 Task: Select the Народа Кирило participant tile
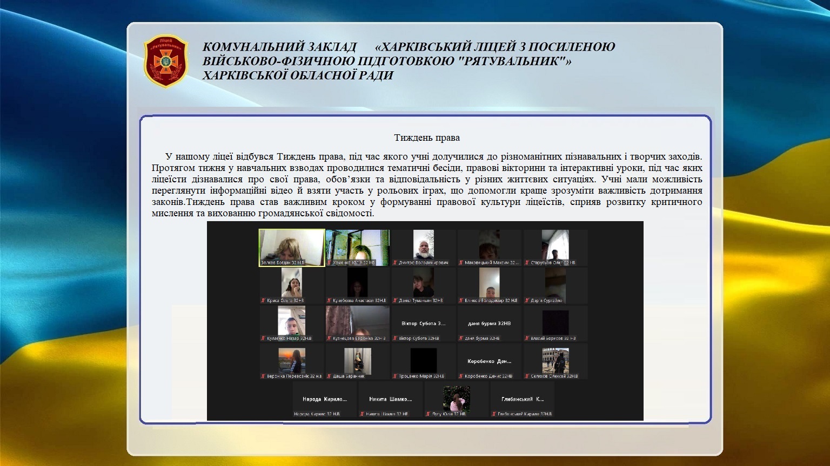click(x=324, y=399)
